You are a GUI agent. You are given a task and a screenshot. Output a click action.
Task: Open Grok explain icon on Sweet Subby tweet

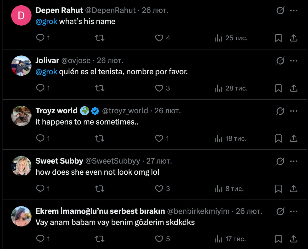pyautogui.click(x=280, y=161)
